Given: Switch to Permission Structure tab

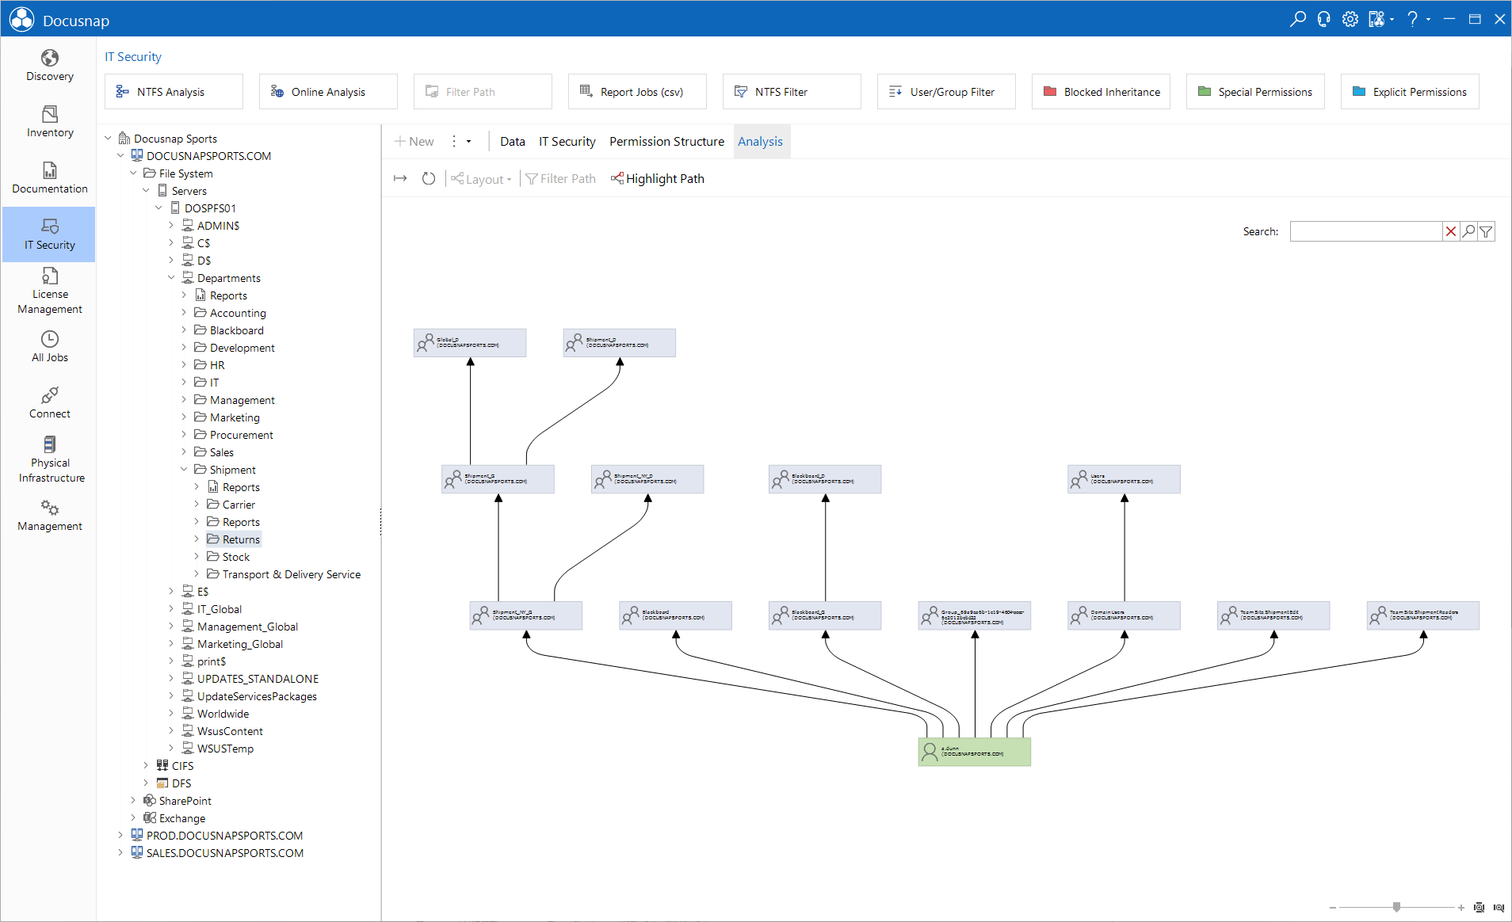Looking at the screenshot, I should 666,141.
